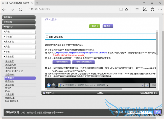Select the NETGEAR Router R7000 tab
Image resolution: width=164 pixels, height=119 pixels.
[17, 3]
